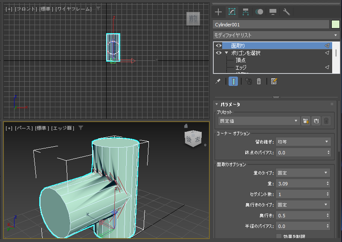Click Make Unique icon
Viewport: 342px width, 242px height.
249,81
